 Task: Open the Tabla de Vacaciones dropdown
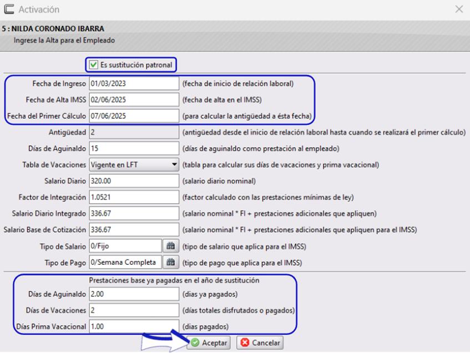pos(133,164)
